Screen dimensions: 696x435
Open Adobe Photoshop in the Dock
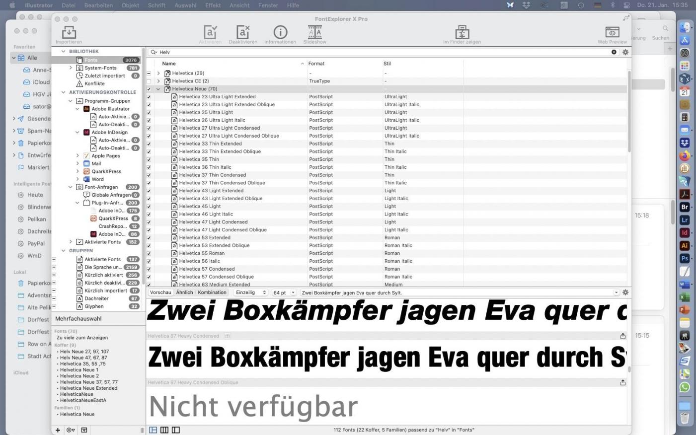685,258
